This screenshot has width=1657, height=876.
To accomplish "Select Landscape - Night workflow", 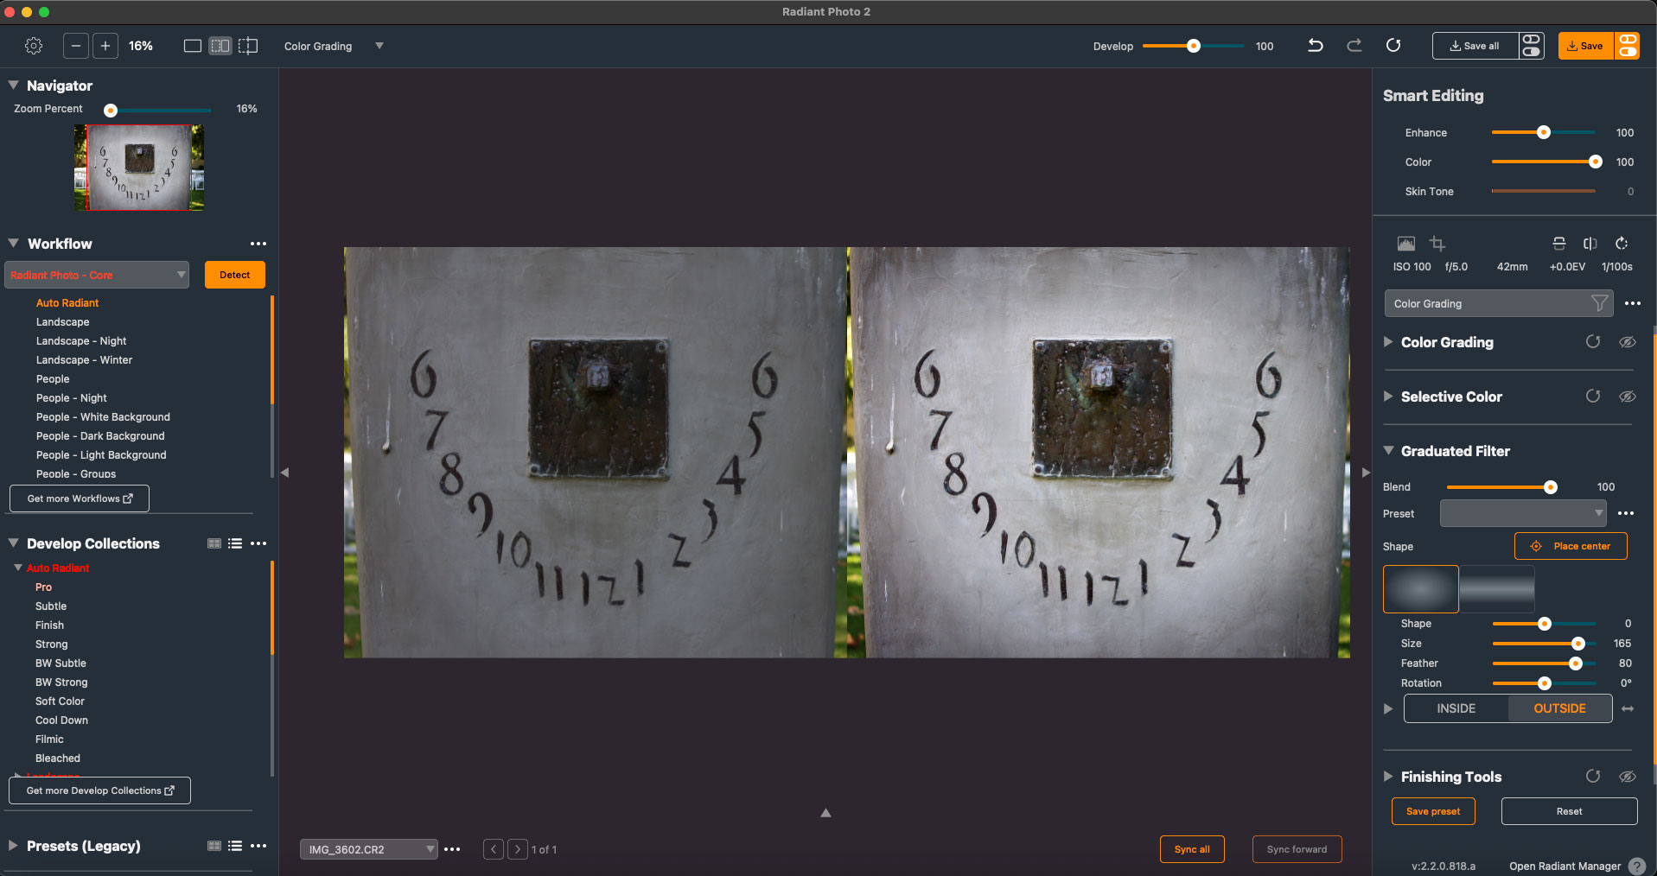I will (x=81, y=341).
